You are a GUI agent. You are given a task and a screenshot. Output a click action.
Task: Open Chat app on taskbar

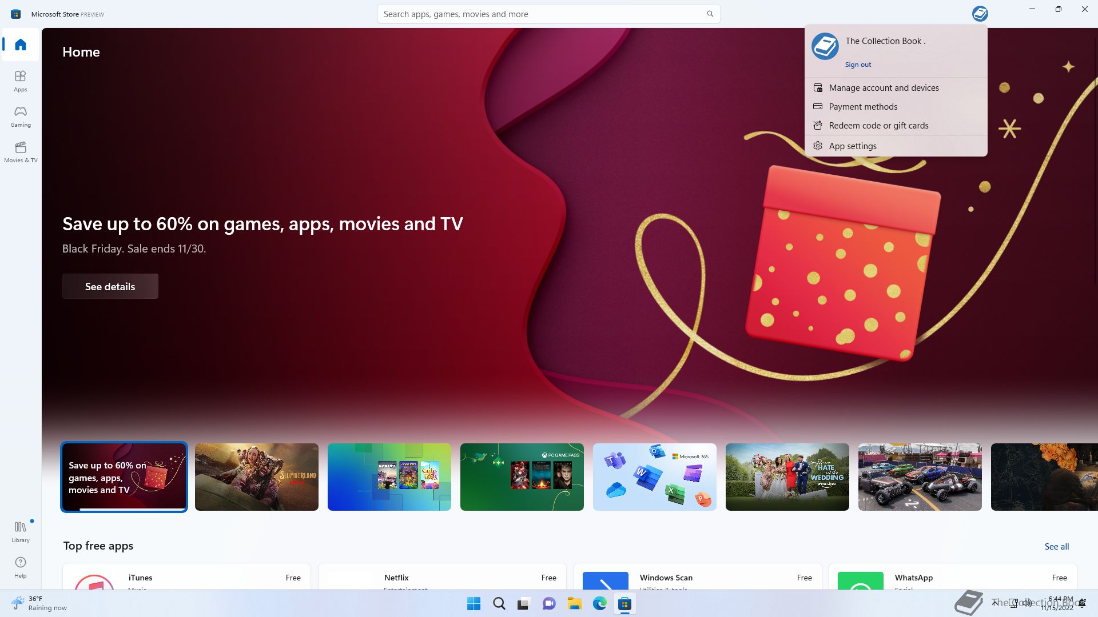click(549, 604)
